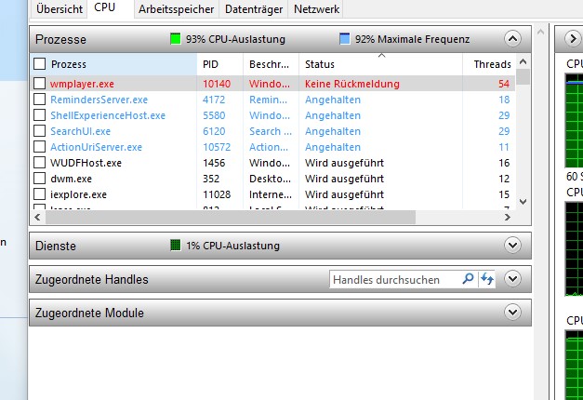Select the wmplayer.exe process name

coord(82,84)
